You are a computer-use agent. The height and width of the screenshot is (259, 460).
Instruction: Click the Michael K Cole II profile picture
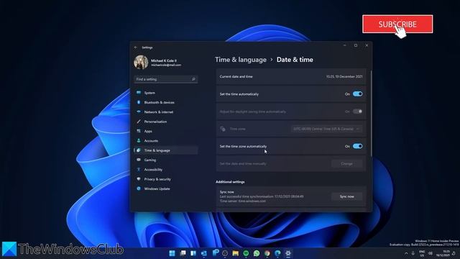click(141, 63)
